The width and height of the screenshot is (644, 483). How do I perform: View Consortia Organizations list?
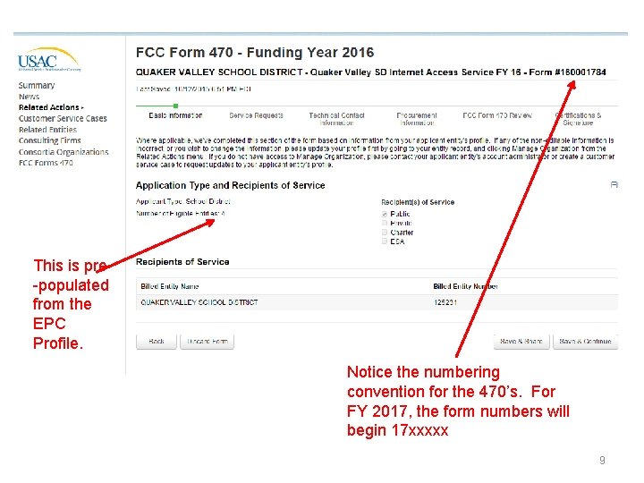(64, 152)
